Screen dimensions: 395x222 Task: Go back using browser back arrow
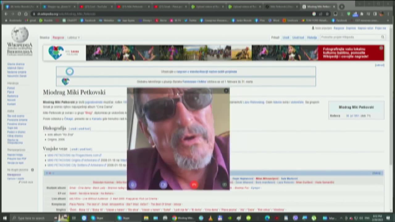point(6,14)
